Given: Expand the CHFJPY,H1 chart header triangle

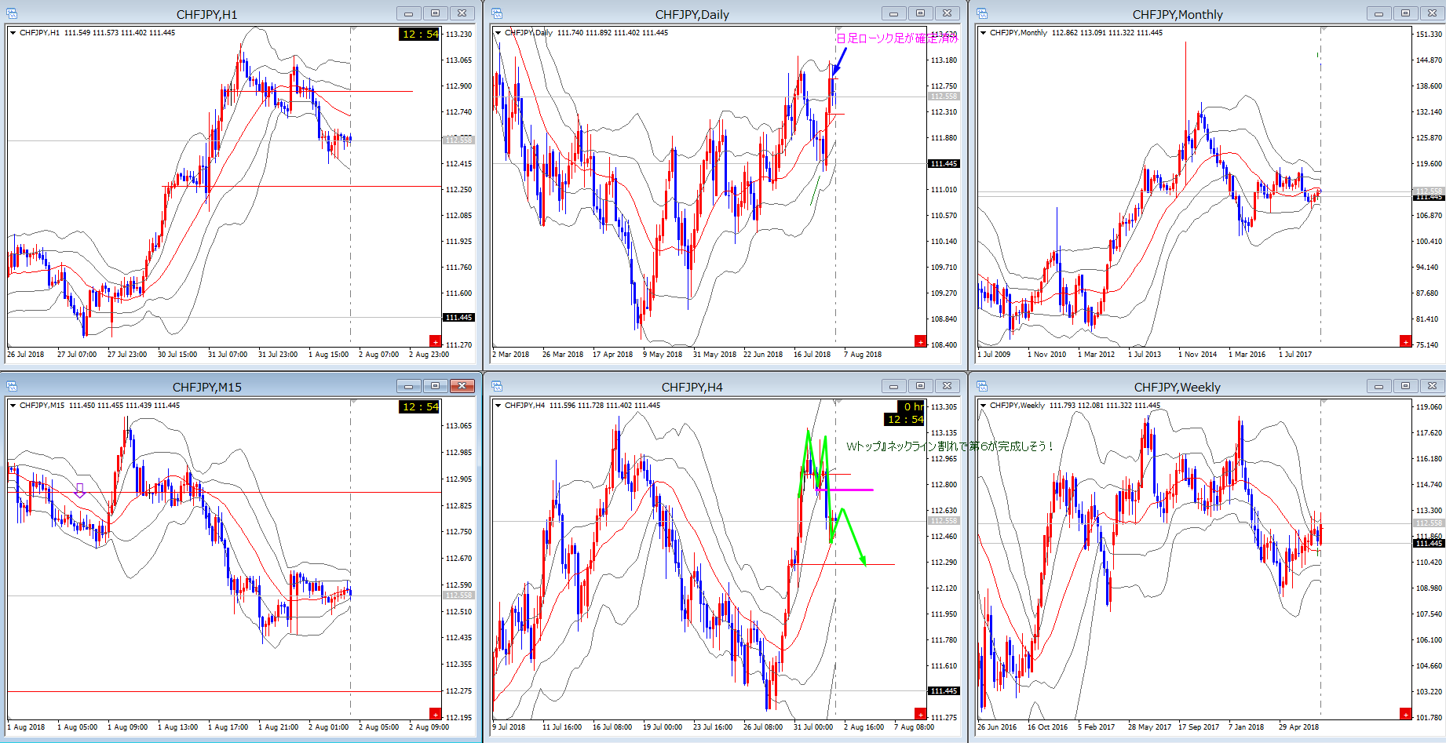Looking at the screenshot, I should point(13,33).
